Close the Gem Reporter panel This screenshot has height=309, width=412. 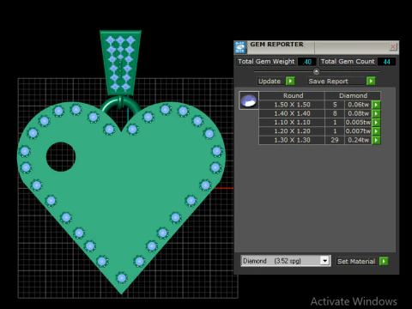pyautogui.click(x=393, y=46)
